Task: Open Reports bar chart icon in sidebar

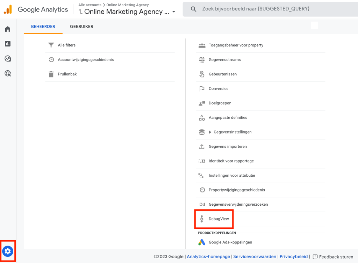Action: pyautogui.click(x=8, y=44)
